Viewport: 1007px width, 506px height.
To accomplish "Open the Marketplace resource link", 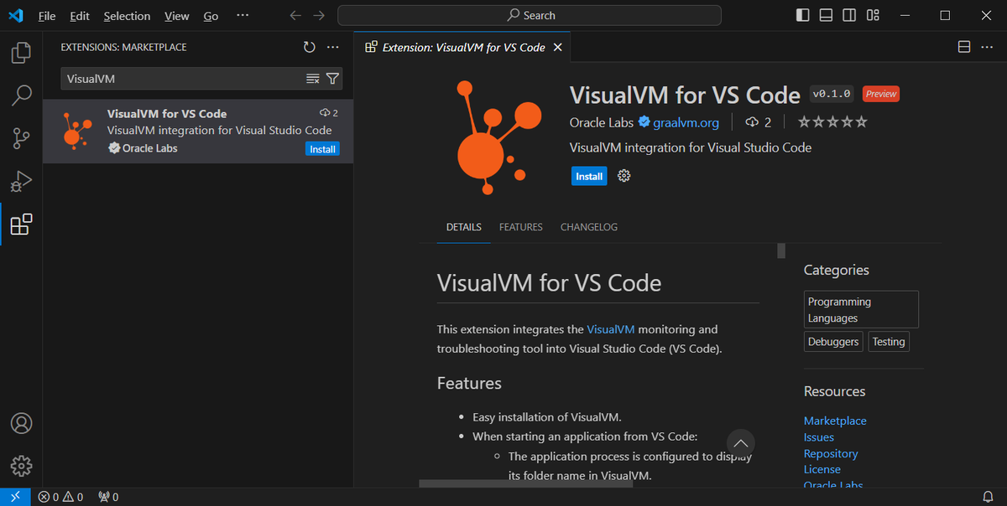I will 835,421.
